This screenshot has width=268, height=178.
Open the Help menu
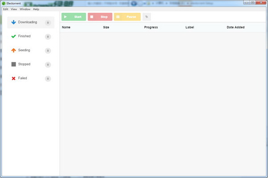pyautogui.click(x=36, y=9)
